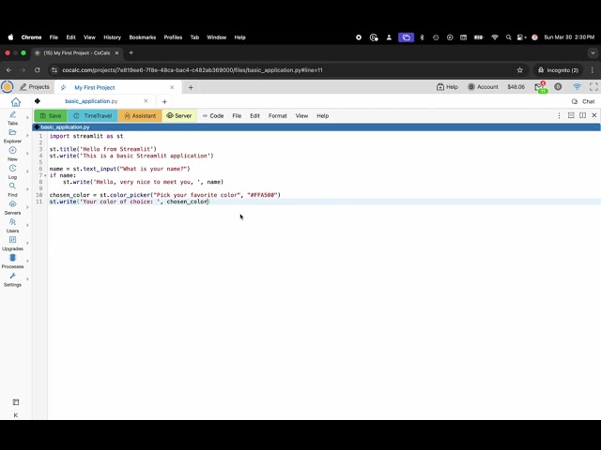Collapse sidebar using bottom K icon
601x450 pixels.
[16, 415]
